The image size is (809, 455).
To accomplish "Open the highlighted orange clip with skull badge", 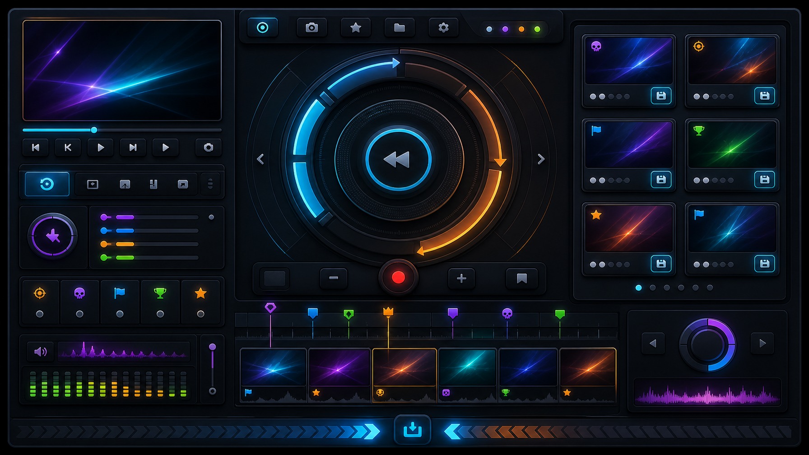I will pos(404,375).
